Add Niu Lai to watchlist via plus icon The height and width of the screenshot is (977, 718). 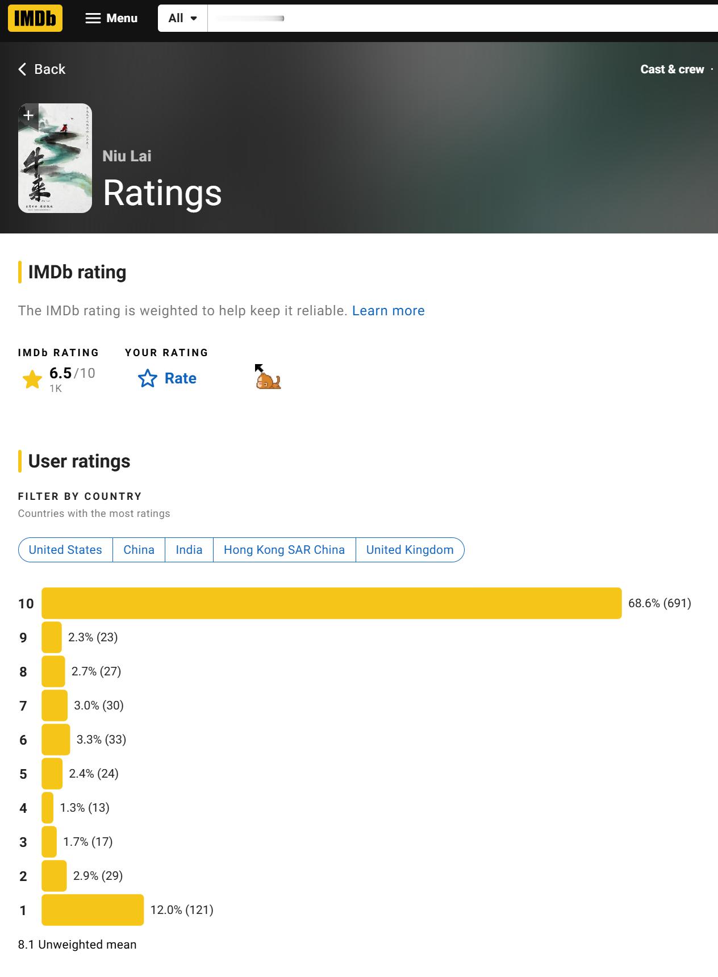28,115
